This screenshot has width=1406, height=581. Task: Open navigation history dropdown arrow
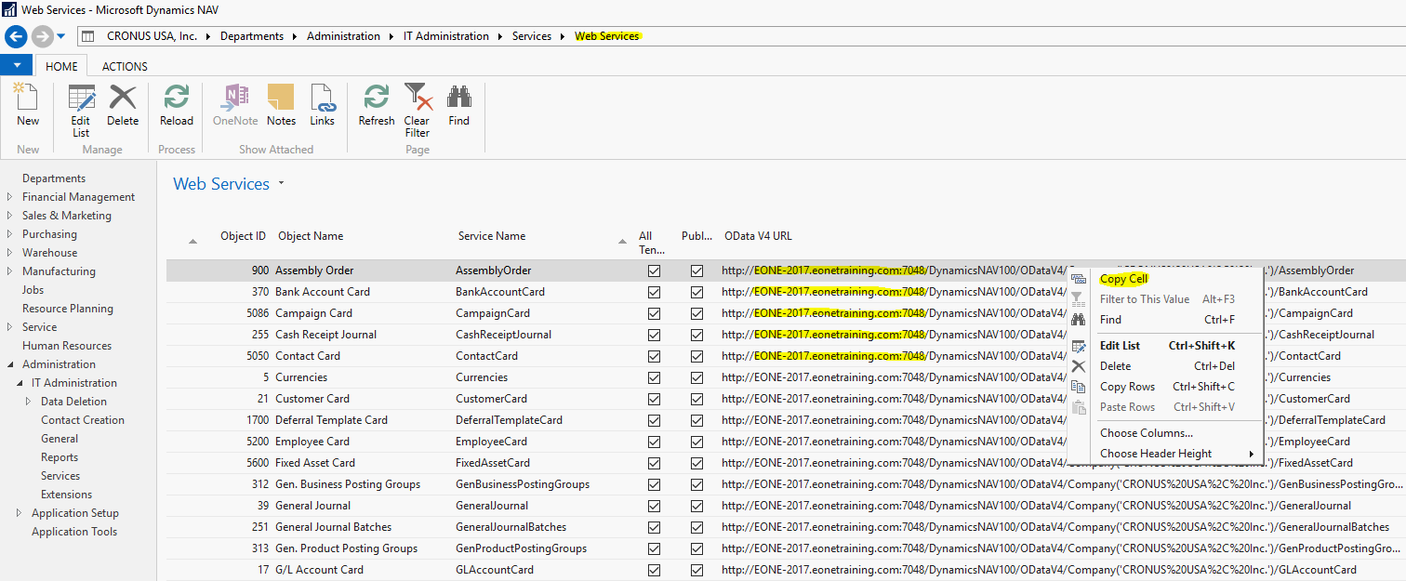click(61, 36)
